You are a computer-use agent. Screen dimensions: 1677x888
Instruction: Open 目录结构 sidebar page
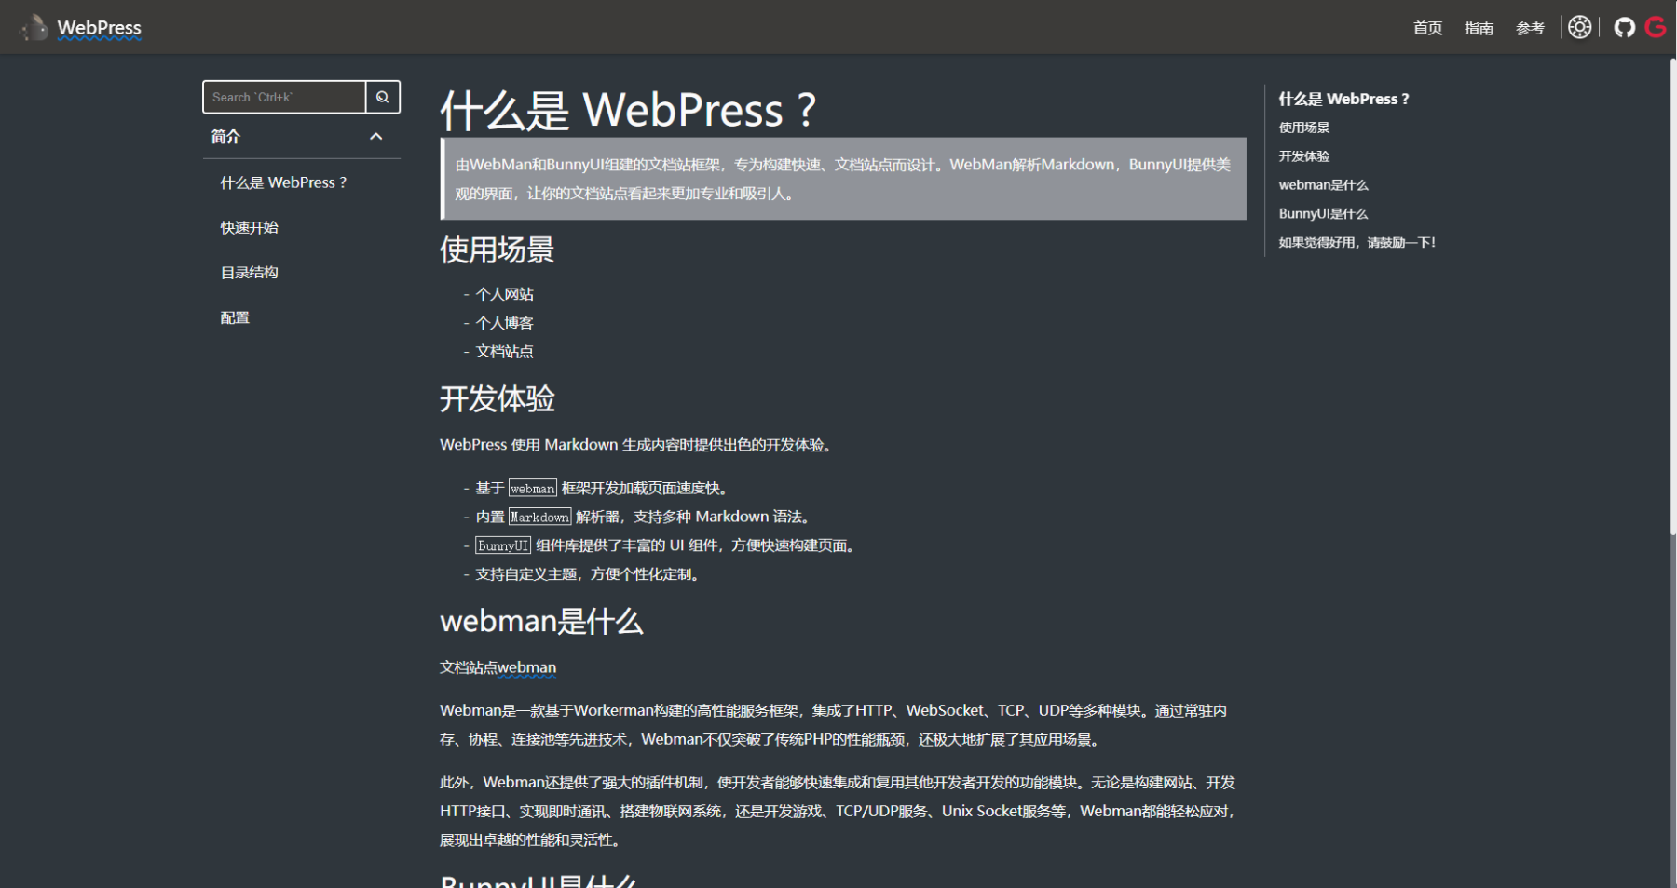[249, 272]
